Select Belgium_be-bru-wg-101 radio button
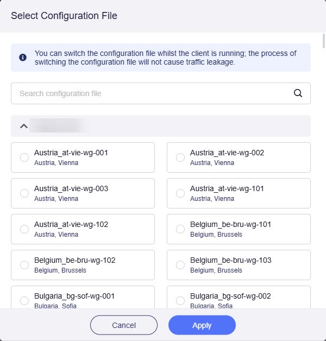 (x=180, y=229)
